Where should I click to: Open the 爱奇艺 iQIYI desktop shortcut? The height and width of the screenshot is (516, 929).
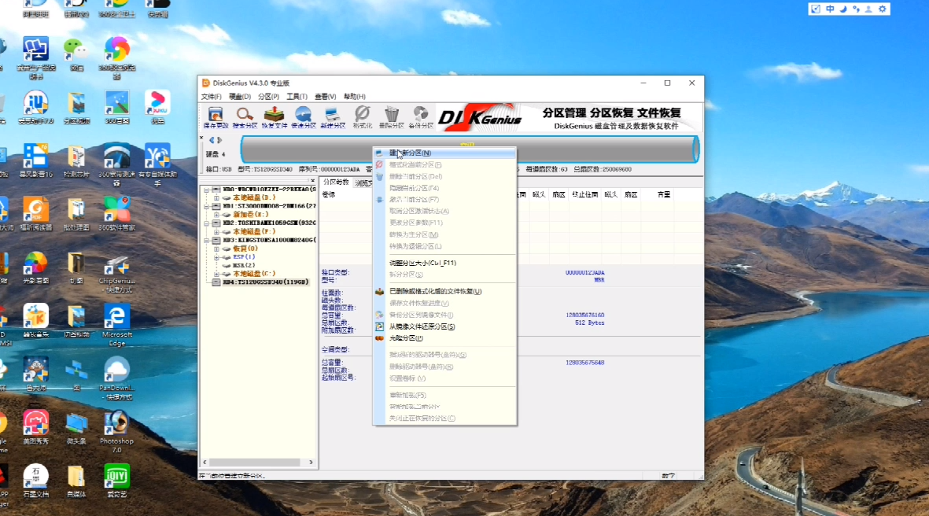[x=116, y=481]
